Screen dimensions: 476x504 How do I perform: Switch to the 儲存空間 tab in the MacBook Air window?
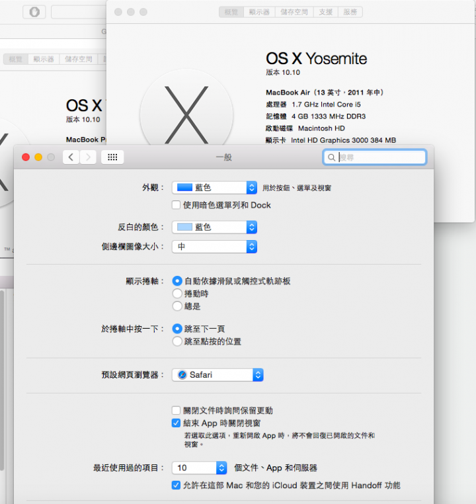[x=294, y=12]
